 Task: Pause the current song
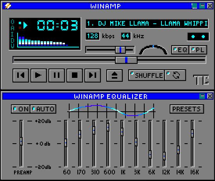click(57, 76)
